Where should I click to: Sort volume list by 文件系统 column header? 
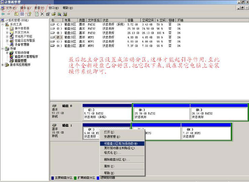click(x=94, y=20)
